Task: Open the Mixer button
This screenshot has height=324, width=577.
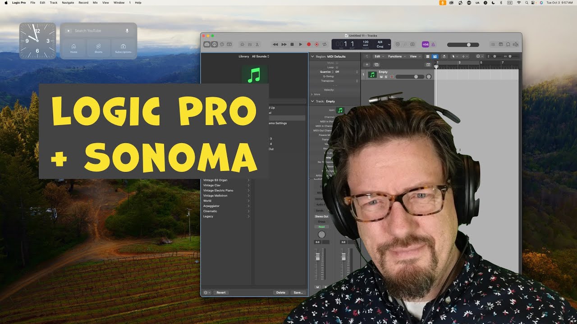Action: [250, 44]
